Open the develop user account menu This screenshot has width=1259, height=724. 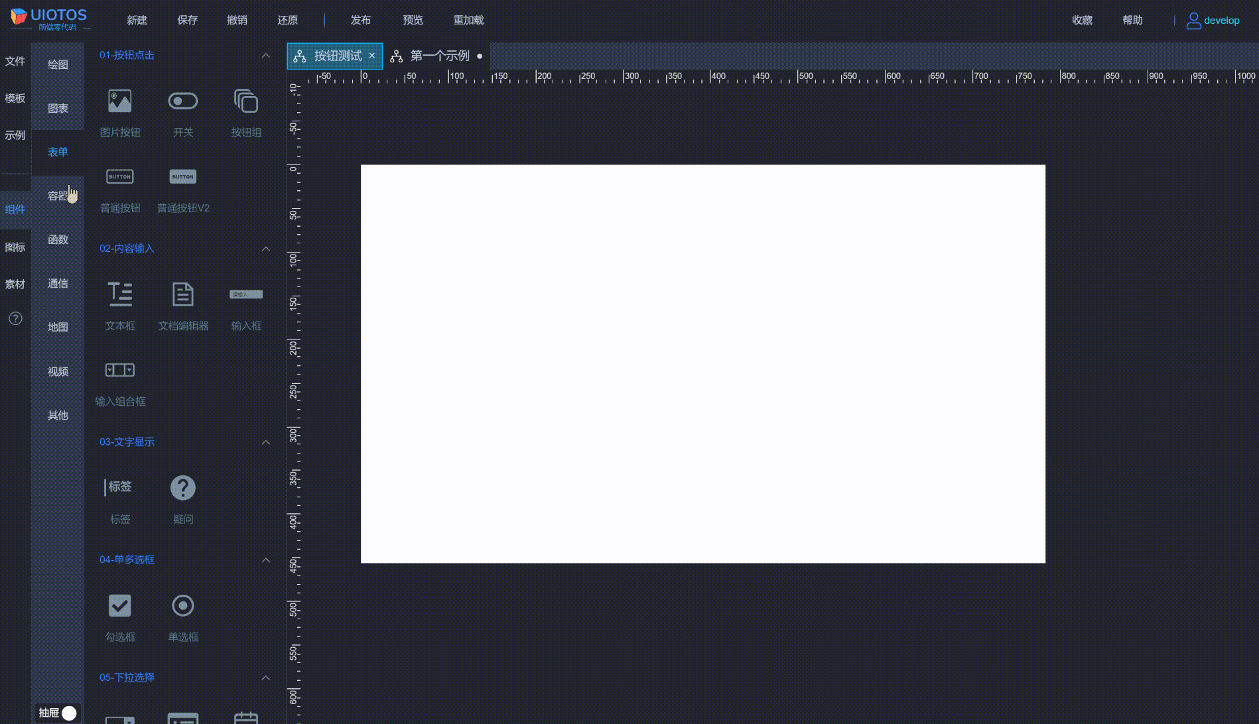point(1213,21)
